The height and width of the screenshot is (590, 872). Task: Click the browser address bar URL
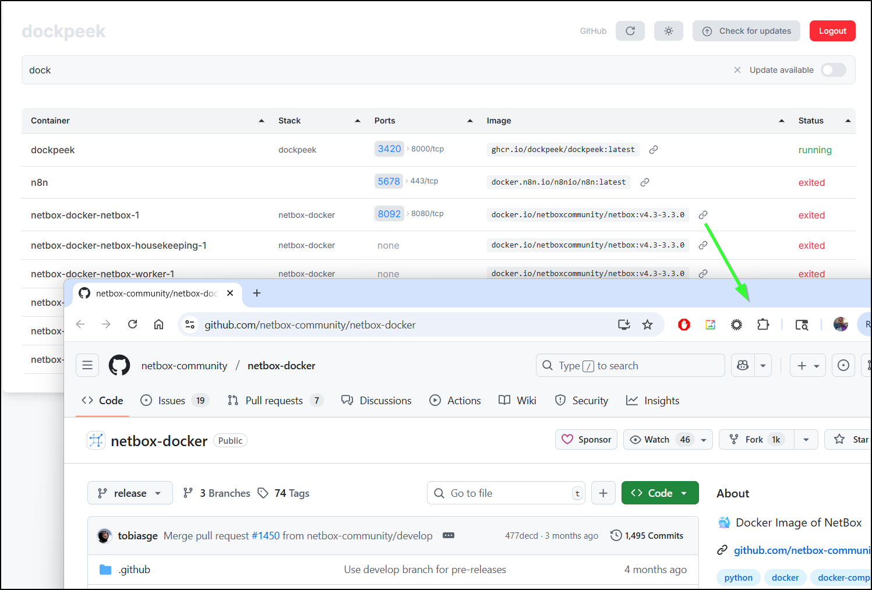(x=310, y=324)
